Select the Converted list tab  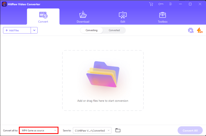coord(114,30)
